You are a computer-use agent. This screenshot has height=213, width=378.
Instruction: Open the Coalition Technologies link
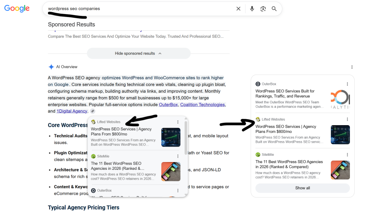pos(203,104)
